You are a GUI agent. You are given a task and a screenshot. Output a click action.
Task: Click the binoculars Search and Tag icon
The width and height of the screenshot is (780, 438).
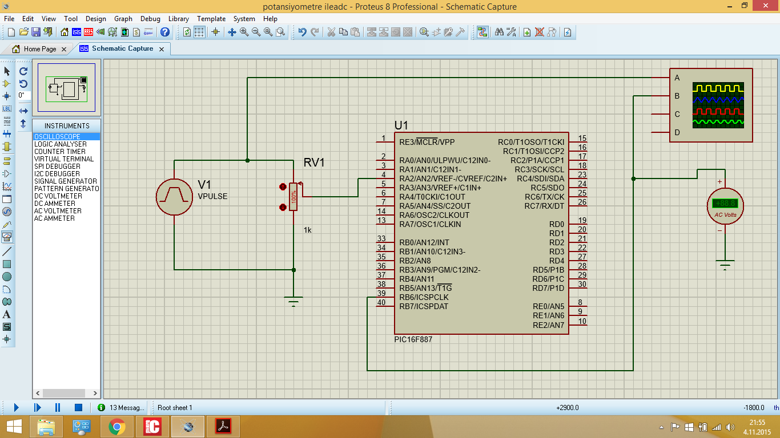click(x=499, y=32)
